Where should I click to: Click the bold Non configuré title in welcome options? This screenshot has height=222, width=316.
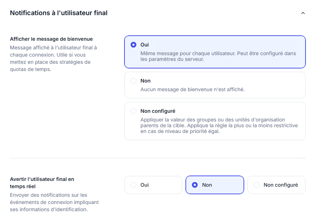158,111
